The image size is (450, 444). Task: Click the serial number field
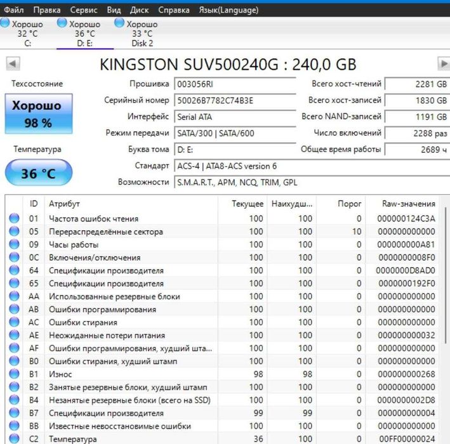235,100
